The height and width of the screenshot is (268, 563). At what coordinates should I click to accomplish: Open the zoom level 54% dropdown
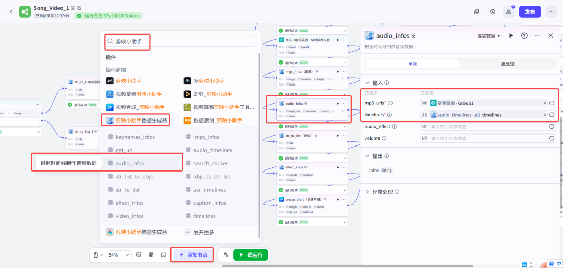point(119,255)
